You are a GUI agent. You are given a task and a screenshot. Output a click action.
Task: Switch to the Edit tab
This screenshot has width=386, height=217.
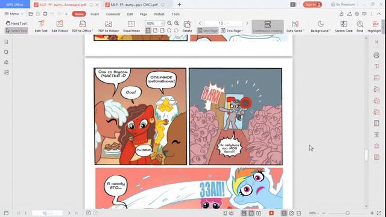click(x=130, y=14)
